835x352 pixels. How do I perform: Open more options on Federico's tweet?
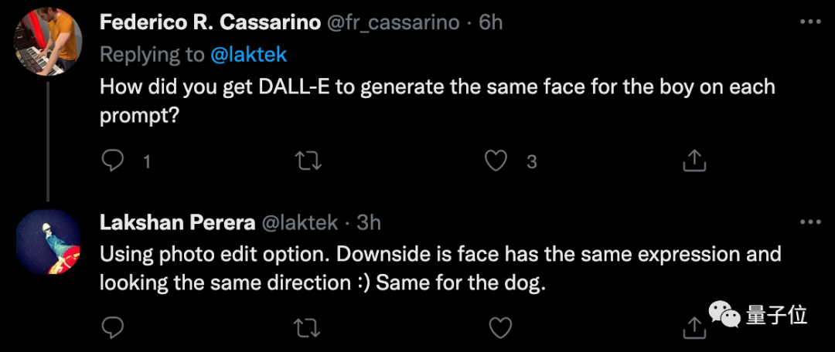809,22
